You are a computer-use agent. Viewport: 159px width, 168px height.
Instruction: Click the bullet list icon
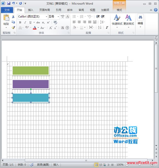(x=74, y=16)
